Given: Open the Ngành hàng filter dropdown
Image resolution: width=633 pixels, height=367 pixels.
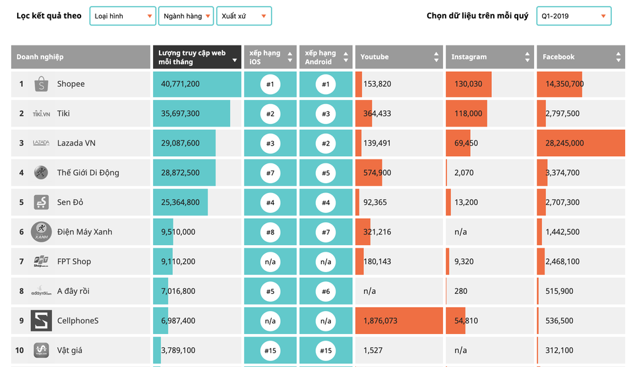Looking at the screenshot, I should [x=185, y=16].
